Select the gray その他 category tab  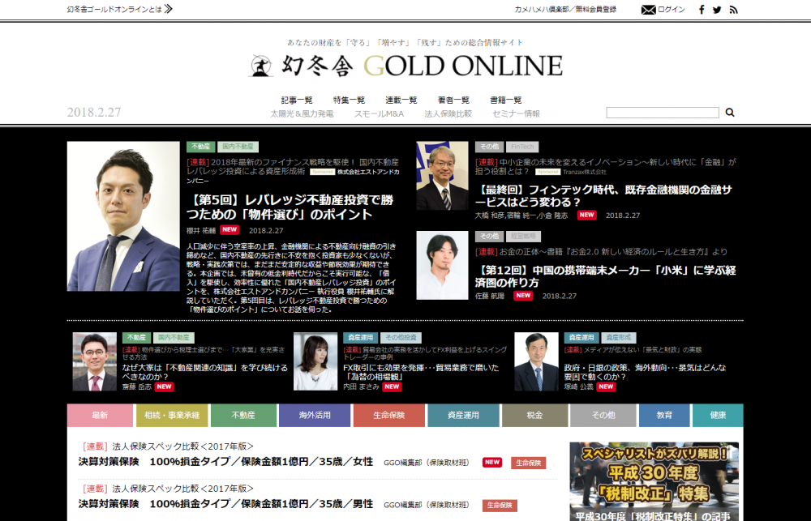click(603, 415)
